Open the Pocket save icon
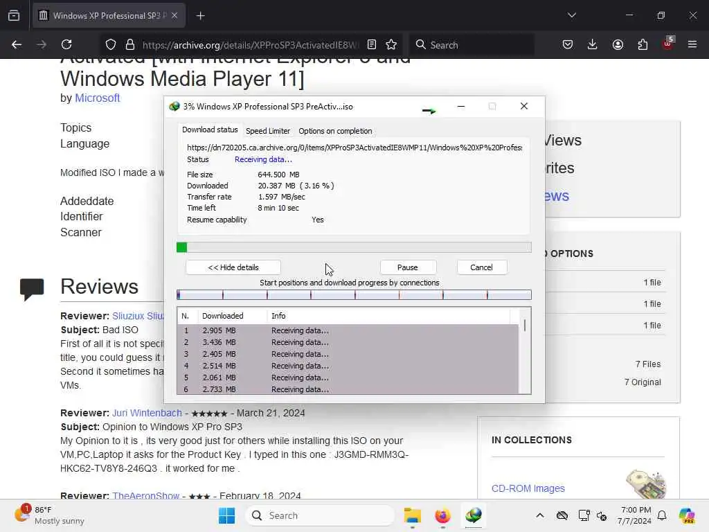 click(x=568, y=44)
